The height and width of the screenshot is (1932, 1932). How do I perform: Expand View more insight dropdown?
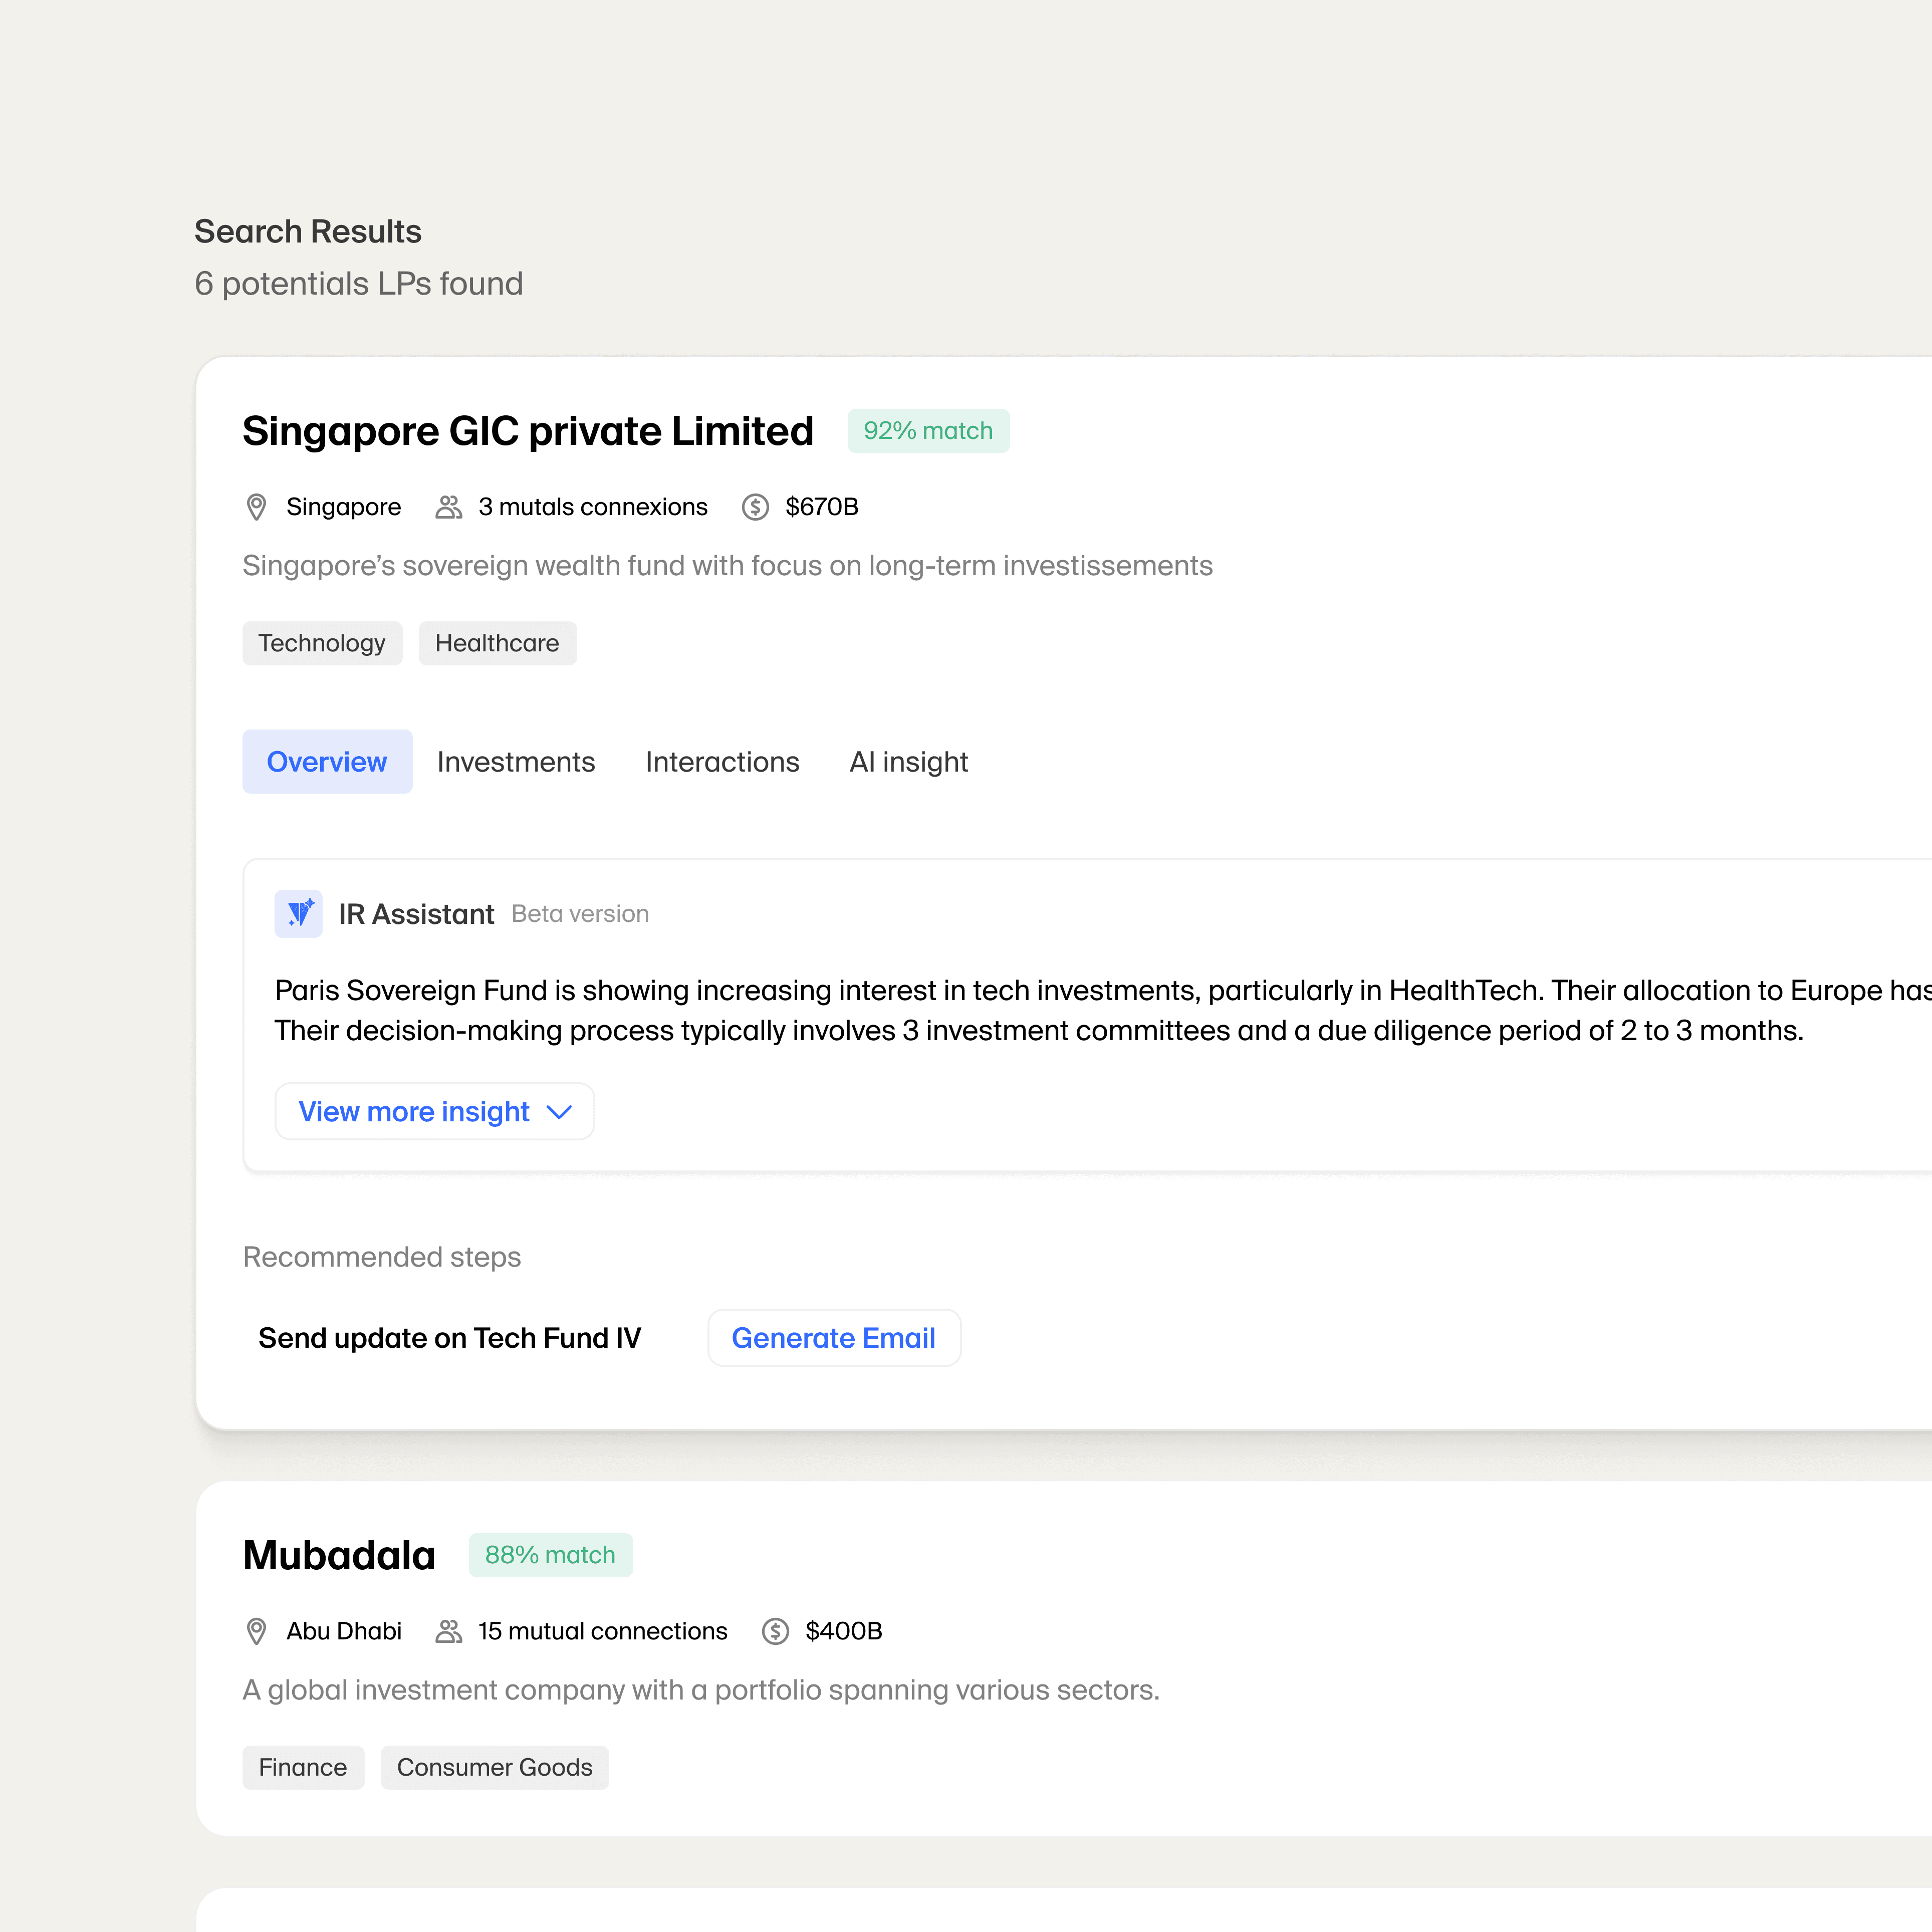[435, 1111]
